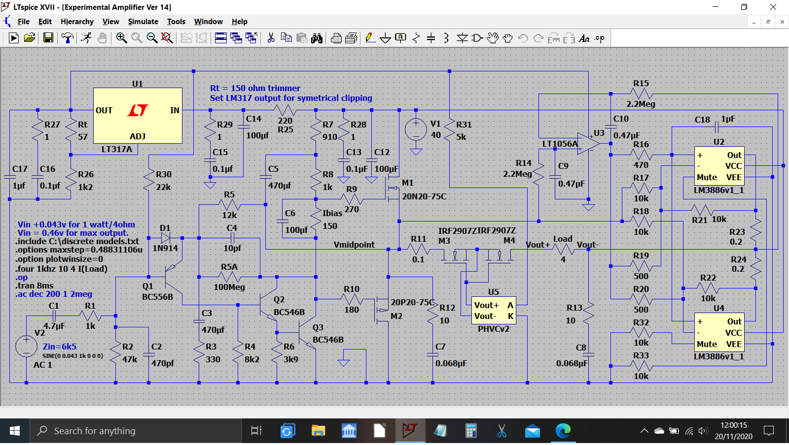The height and width of the screenshot is (445, 789).
Task: Open the Component gate icon
Action: [x=477, y=38]
